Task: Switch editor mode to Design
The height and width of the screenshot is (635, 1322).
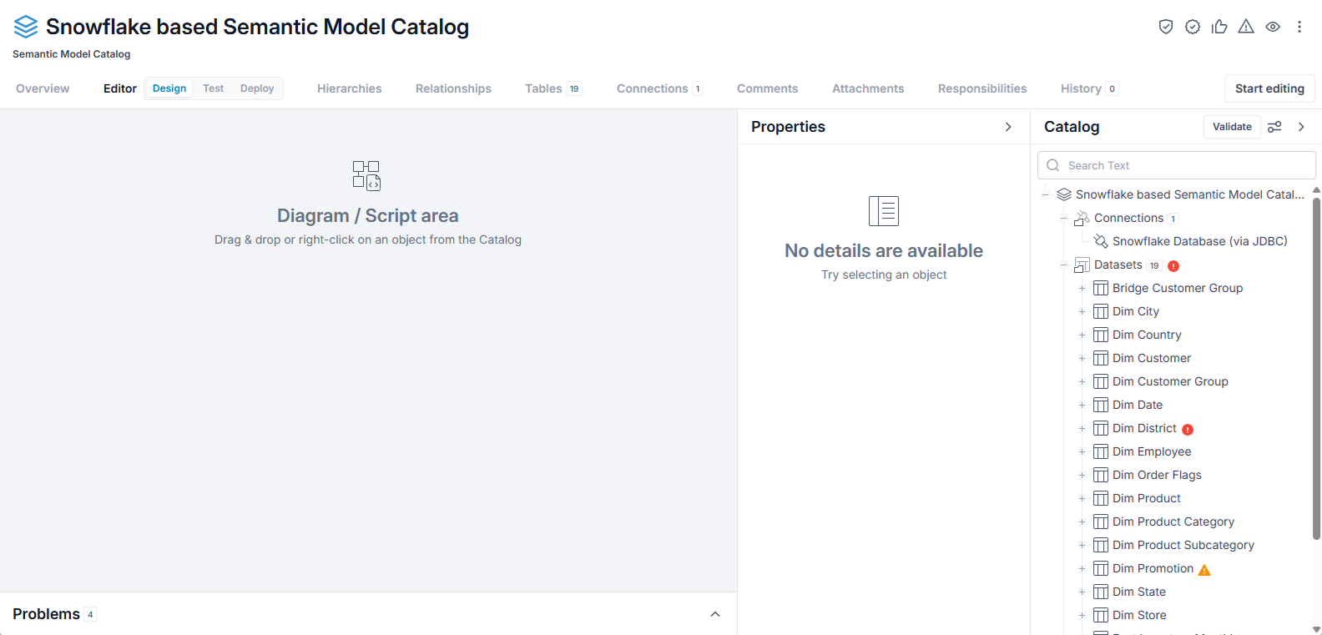Action: point(169,88)
